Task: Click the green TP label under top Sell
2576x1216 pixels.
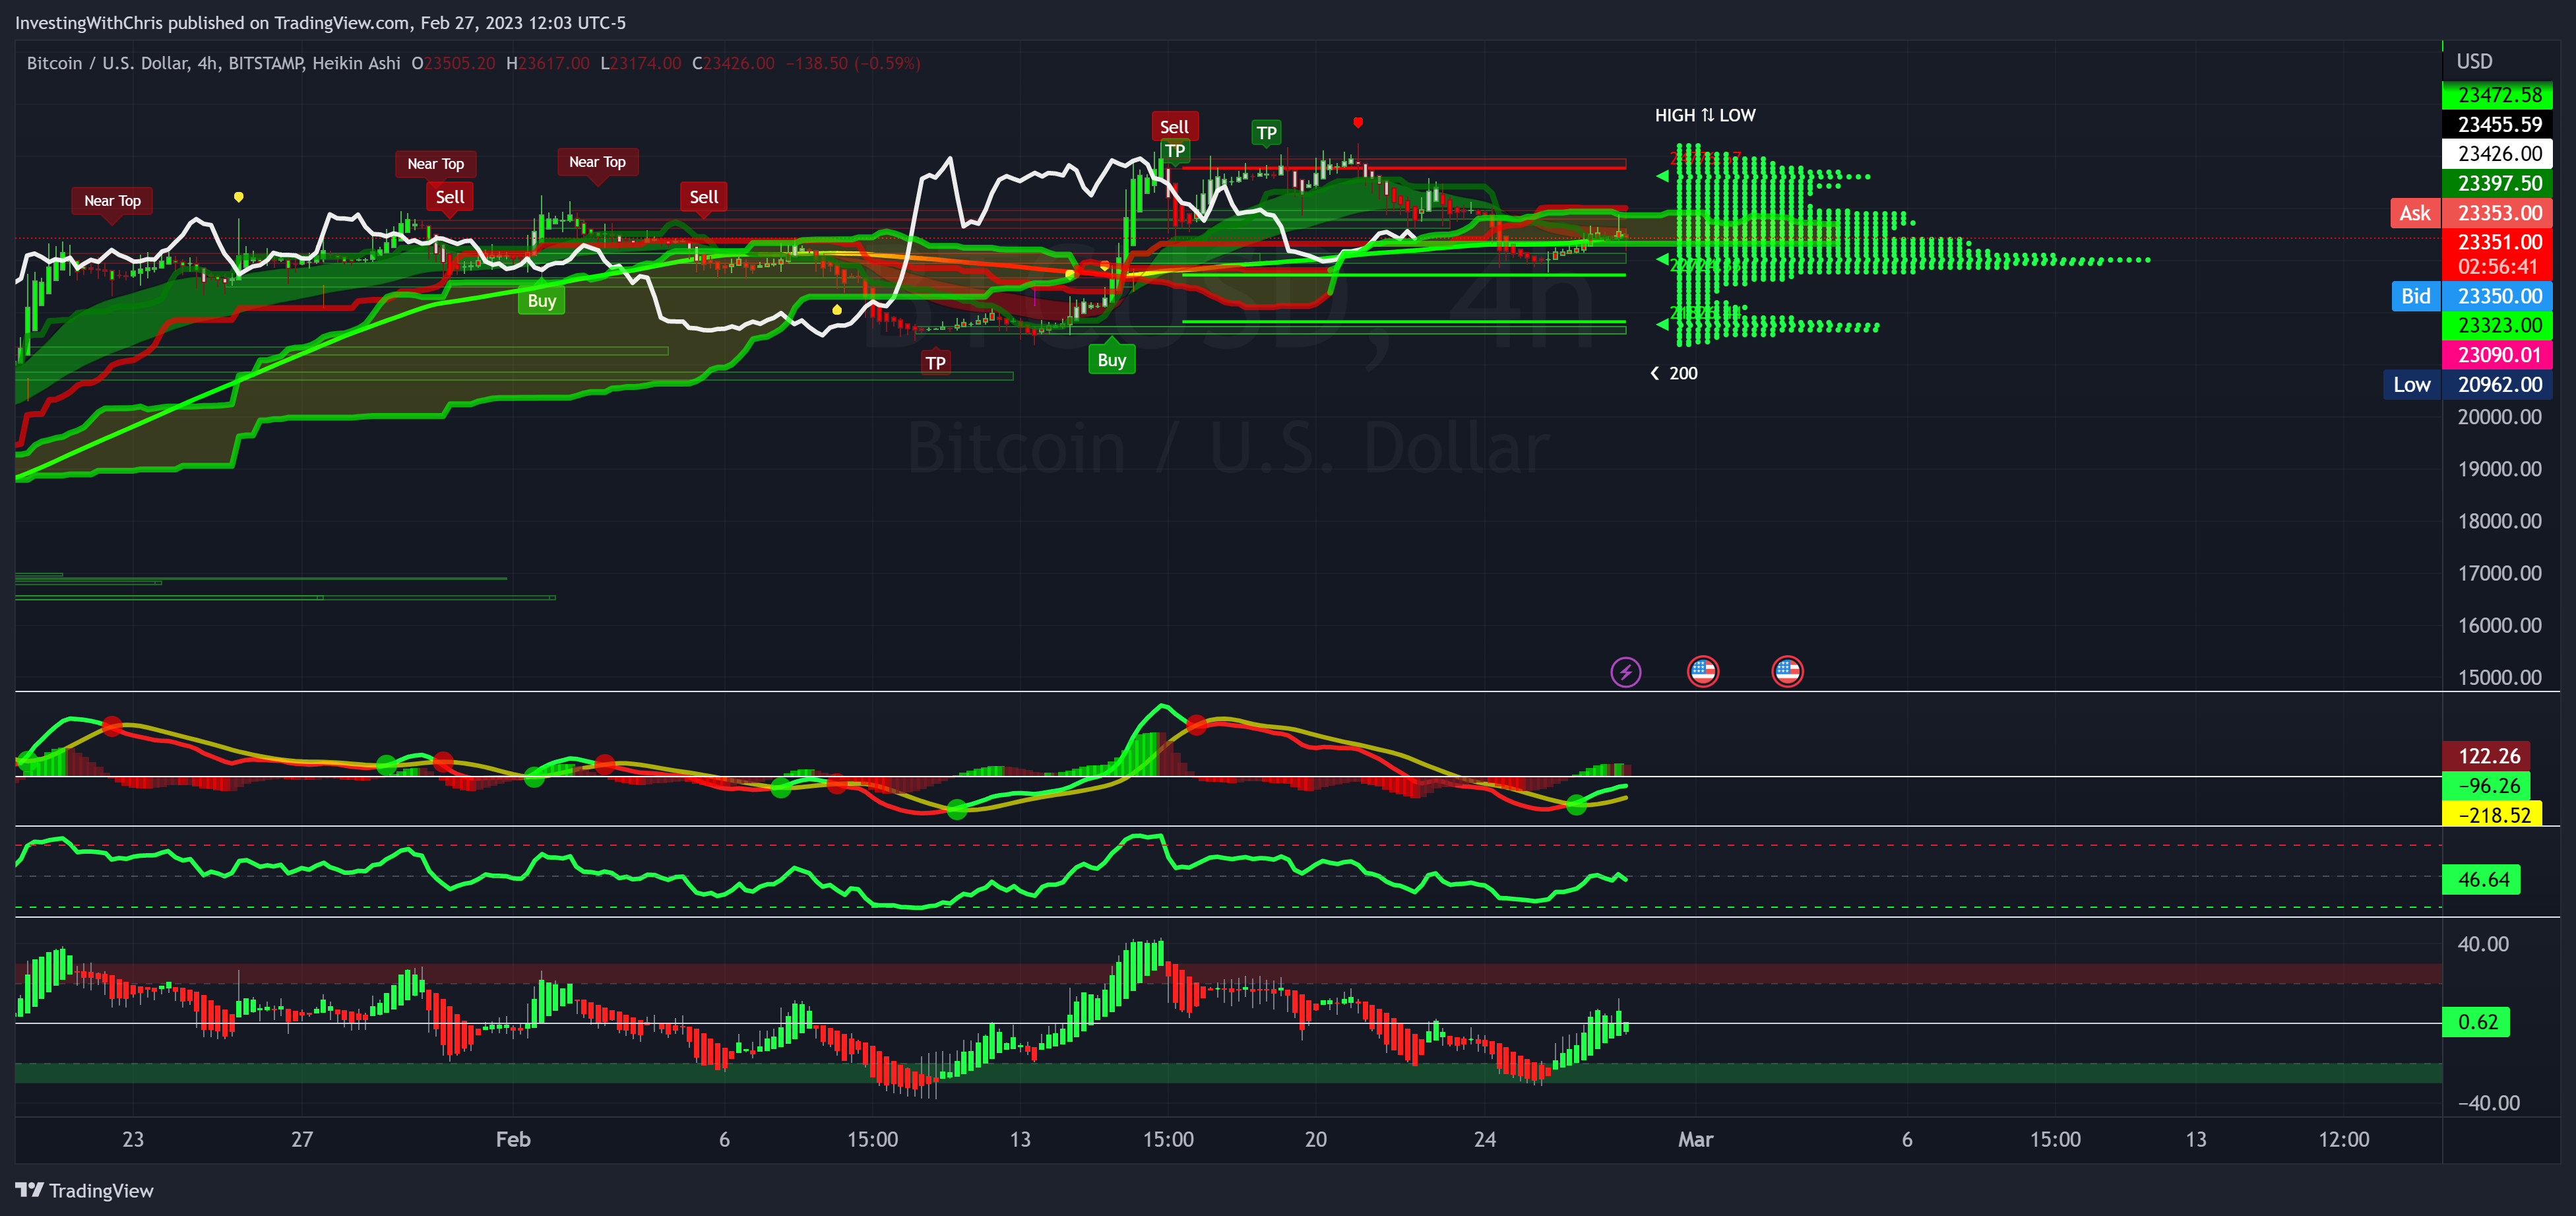Action: (x=1175, y=151)
